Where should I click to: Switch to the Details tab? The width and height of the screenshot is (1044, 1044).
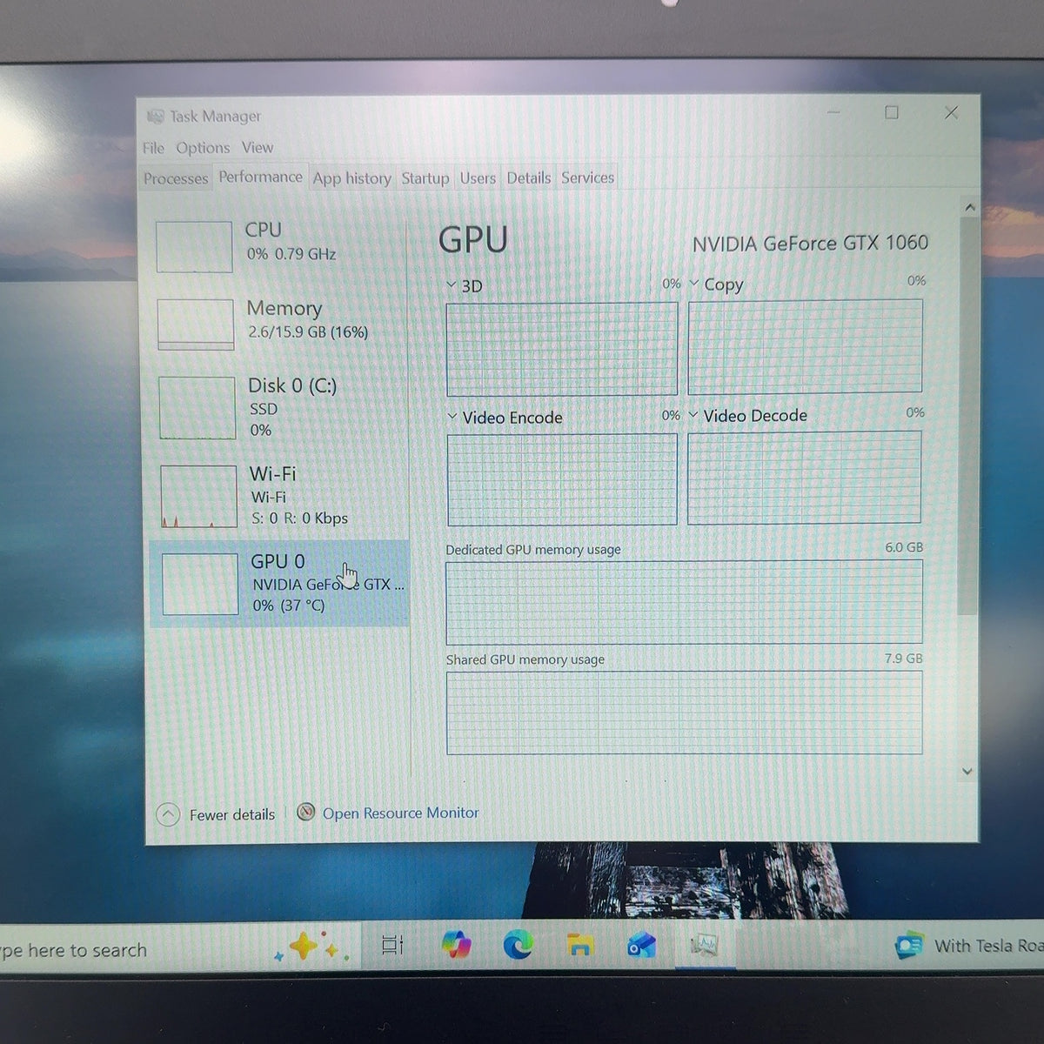(x=529, y=177)
